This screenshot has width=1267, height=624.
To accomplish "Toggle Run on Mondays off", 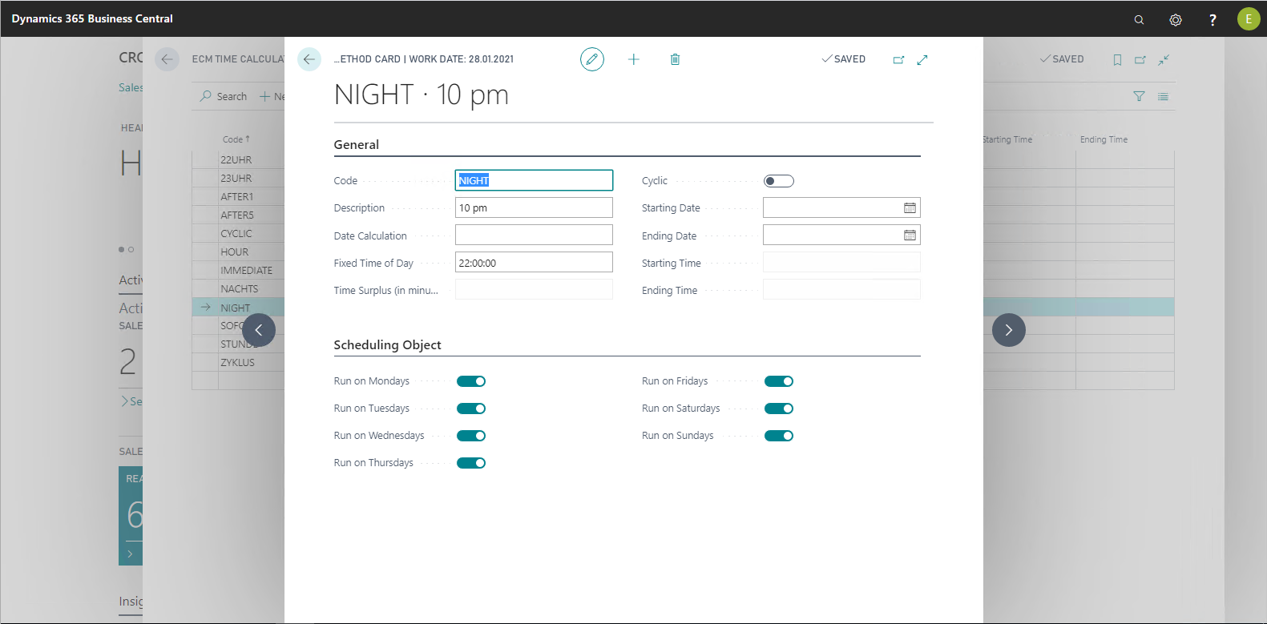I will click(x=471, y=381).
